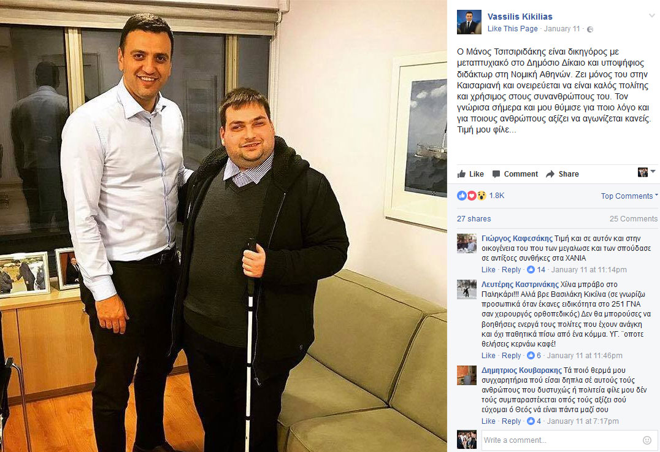This screenshot has width=660, height=452.
Task: Click the Like thumbs-up icon under the post
Action: [461, 174]
